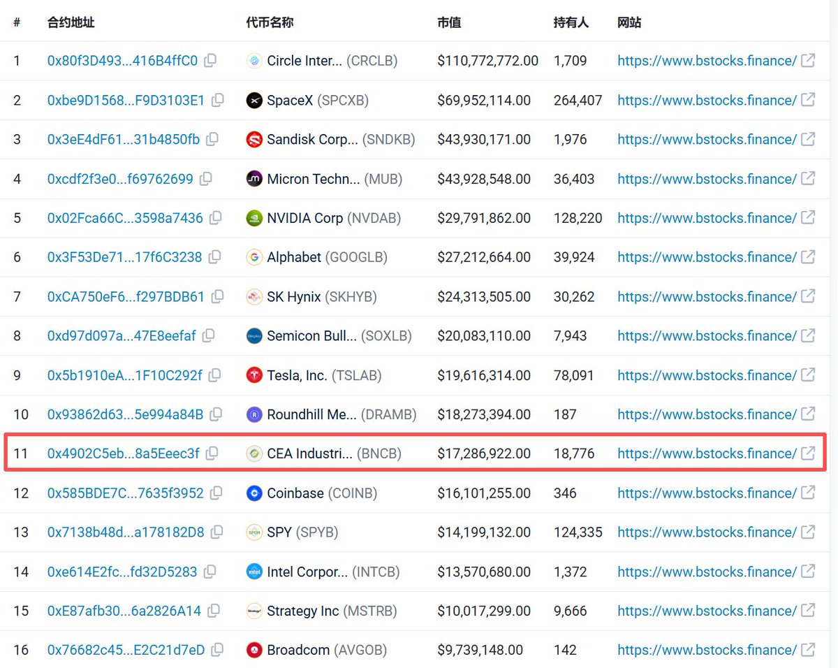Viewport: 838px width, 668px height.
Task: Click the Coinbase token logo
Action: [254, 493]
